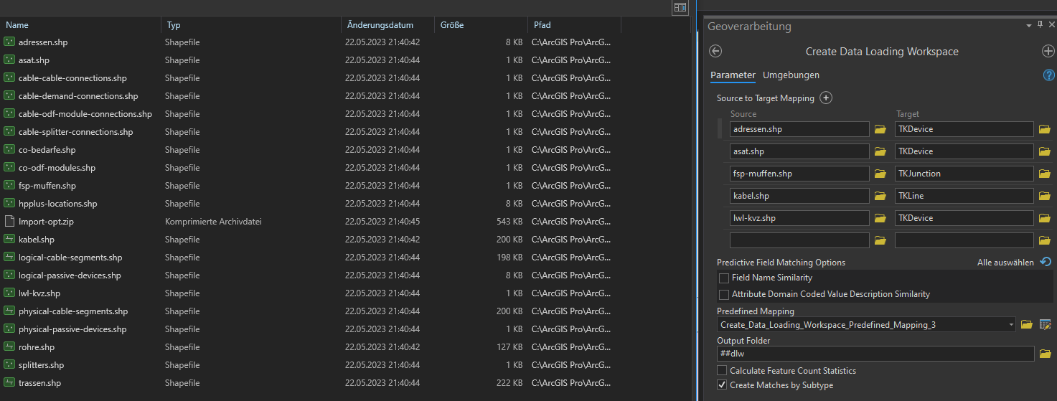Screen dimensions: 1057x401
Task: Select the Import-opt.zip file row
Action: click(46, 222)
